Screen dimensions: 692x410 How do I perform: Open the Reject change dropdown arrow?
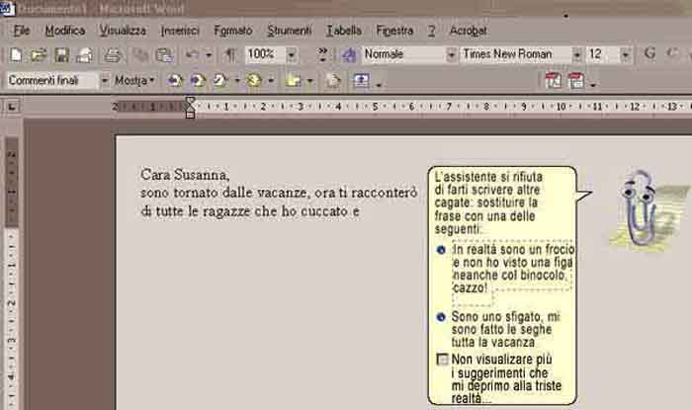point(271,81)
